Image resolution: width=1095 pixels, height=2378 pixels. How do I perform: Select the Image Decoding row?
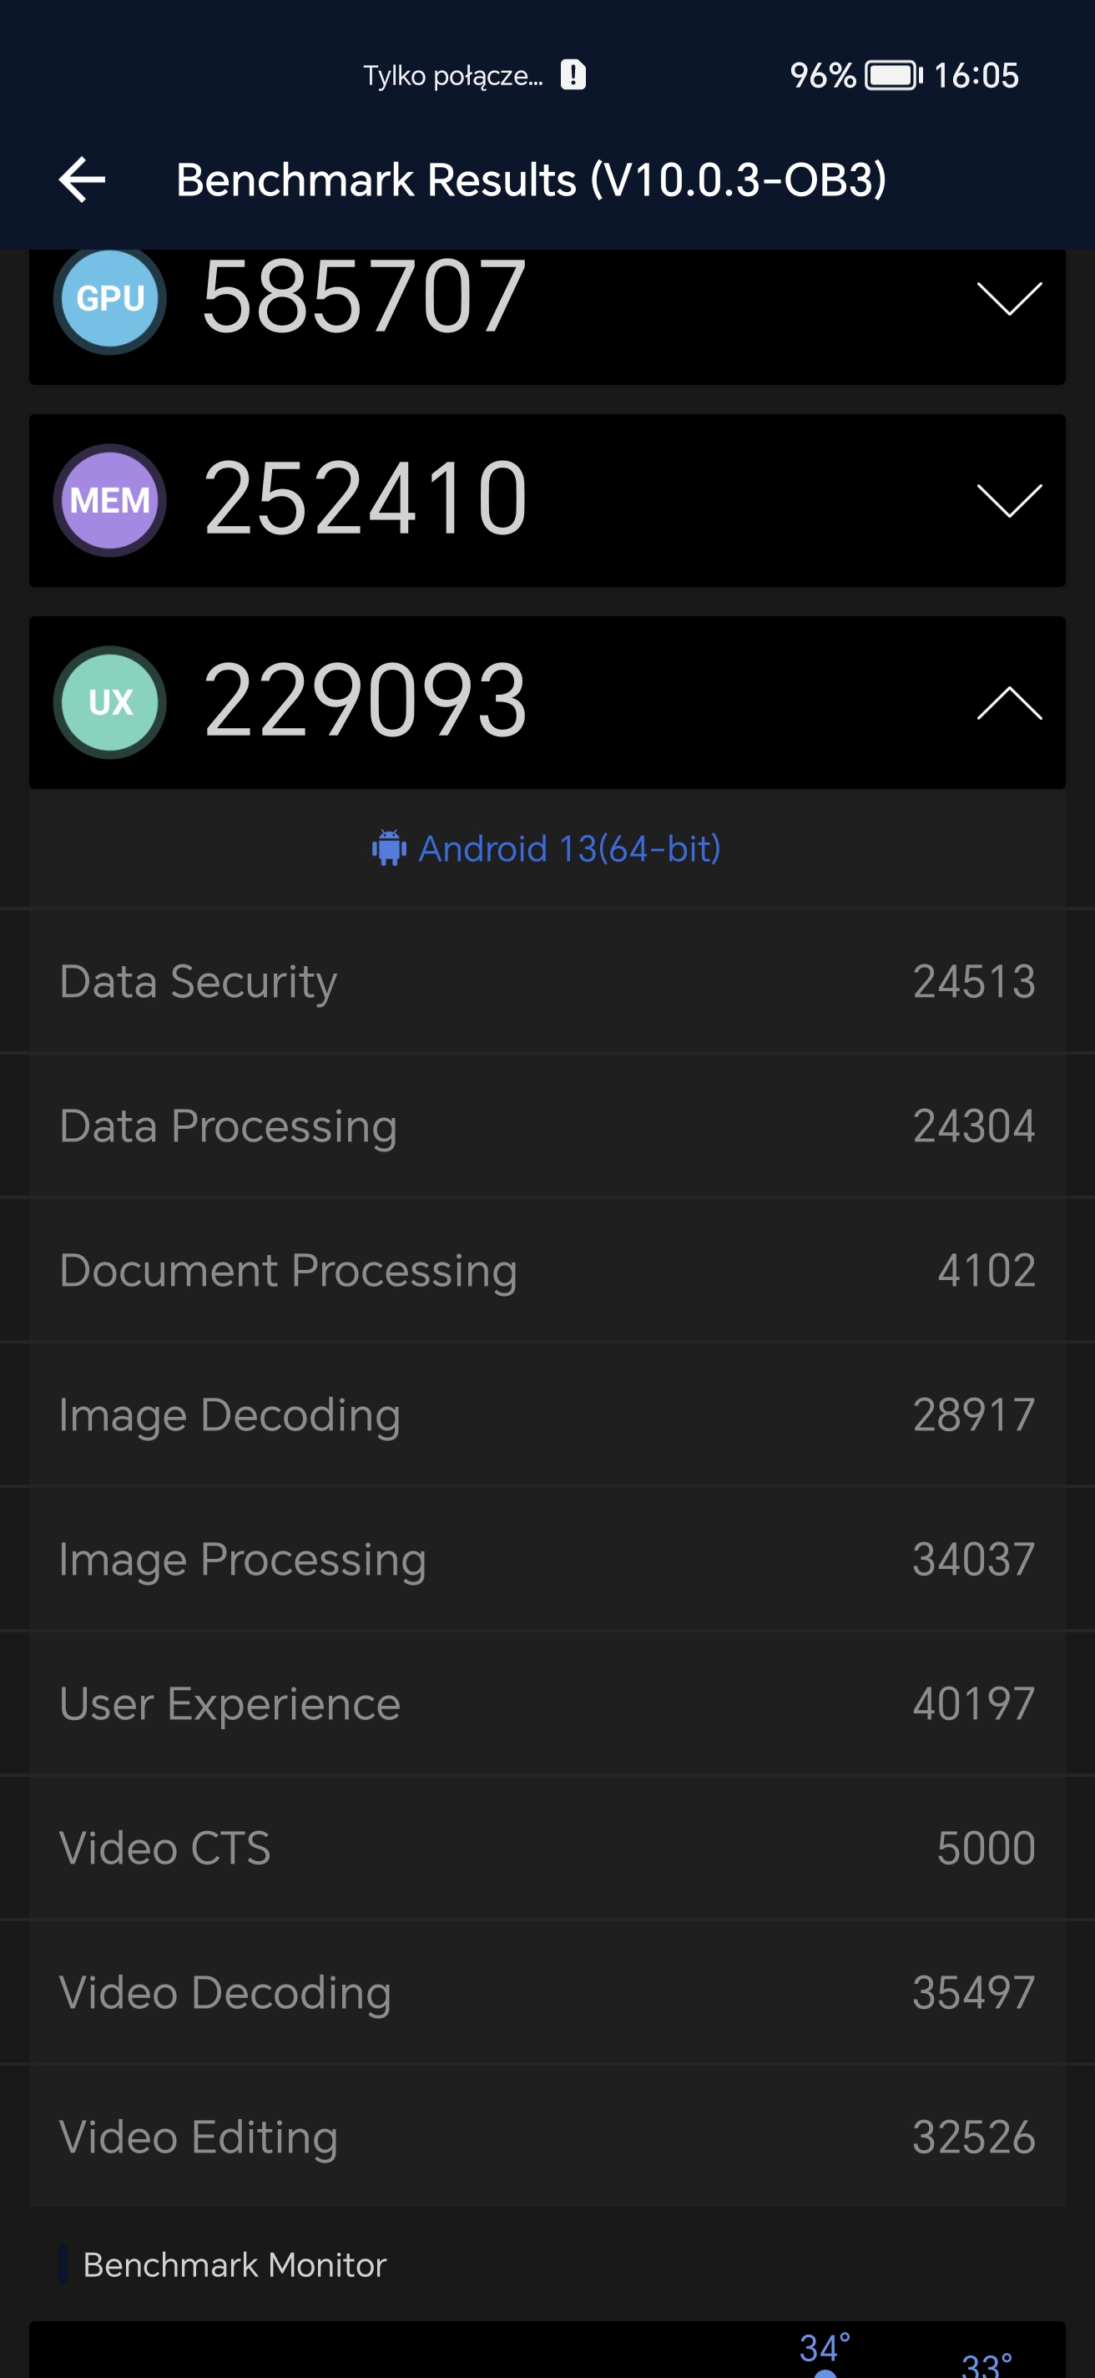(547, 1415)
